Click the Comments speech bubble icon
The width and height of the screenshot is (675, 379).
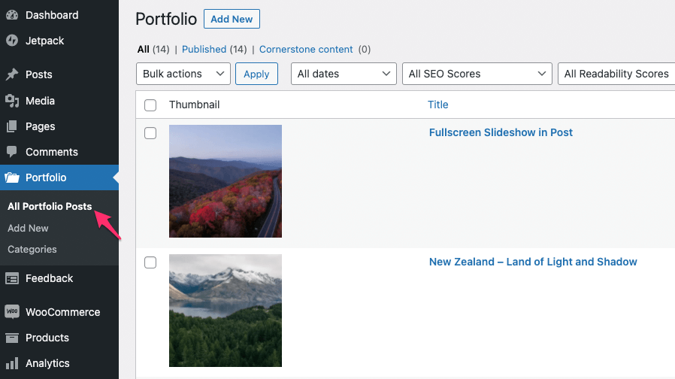12,152
